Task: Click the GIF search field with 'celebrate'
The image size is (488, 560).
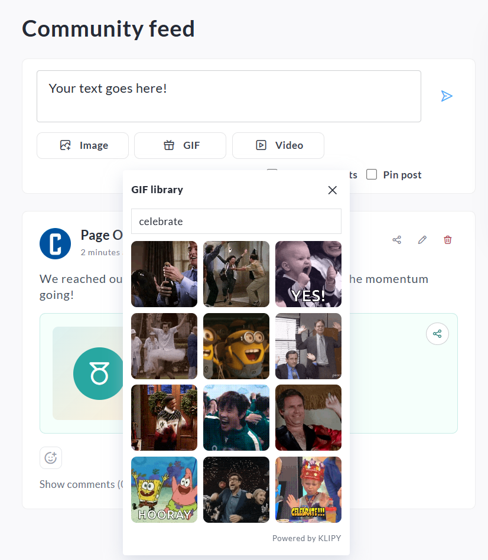Action: coord(236,222)
